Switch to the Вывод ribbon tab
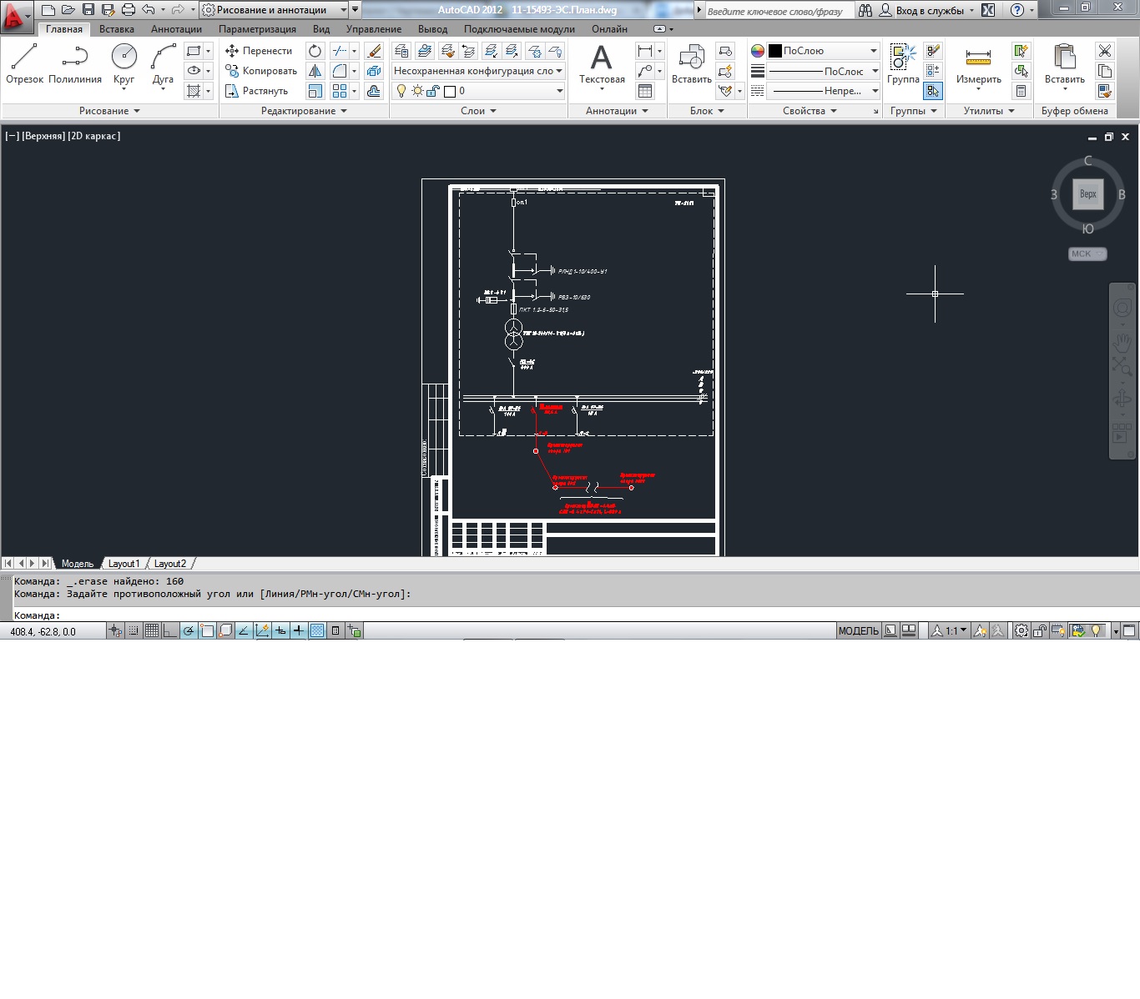The width and height of the screenshot is (1140, 999). pos(432,29)
